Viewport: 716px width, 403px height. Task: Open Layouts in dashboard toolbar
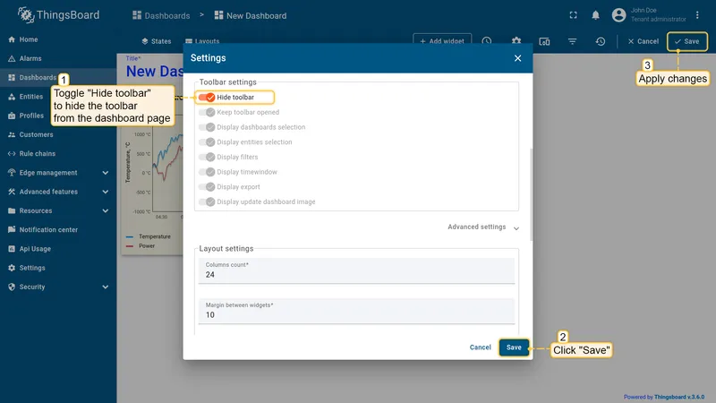click(202, 41)
